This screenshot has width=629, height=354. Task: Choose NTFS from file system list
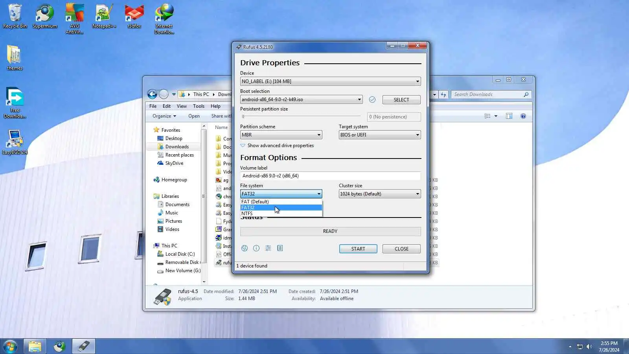281,214
